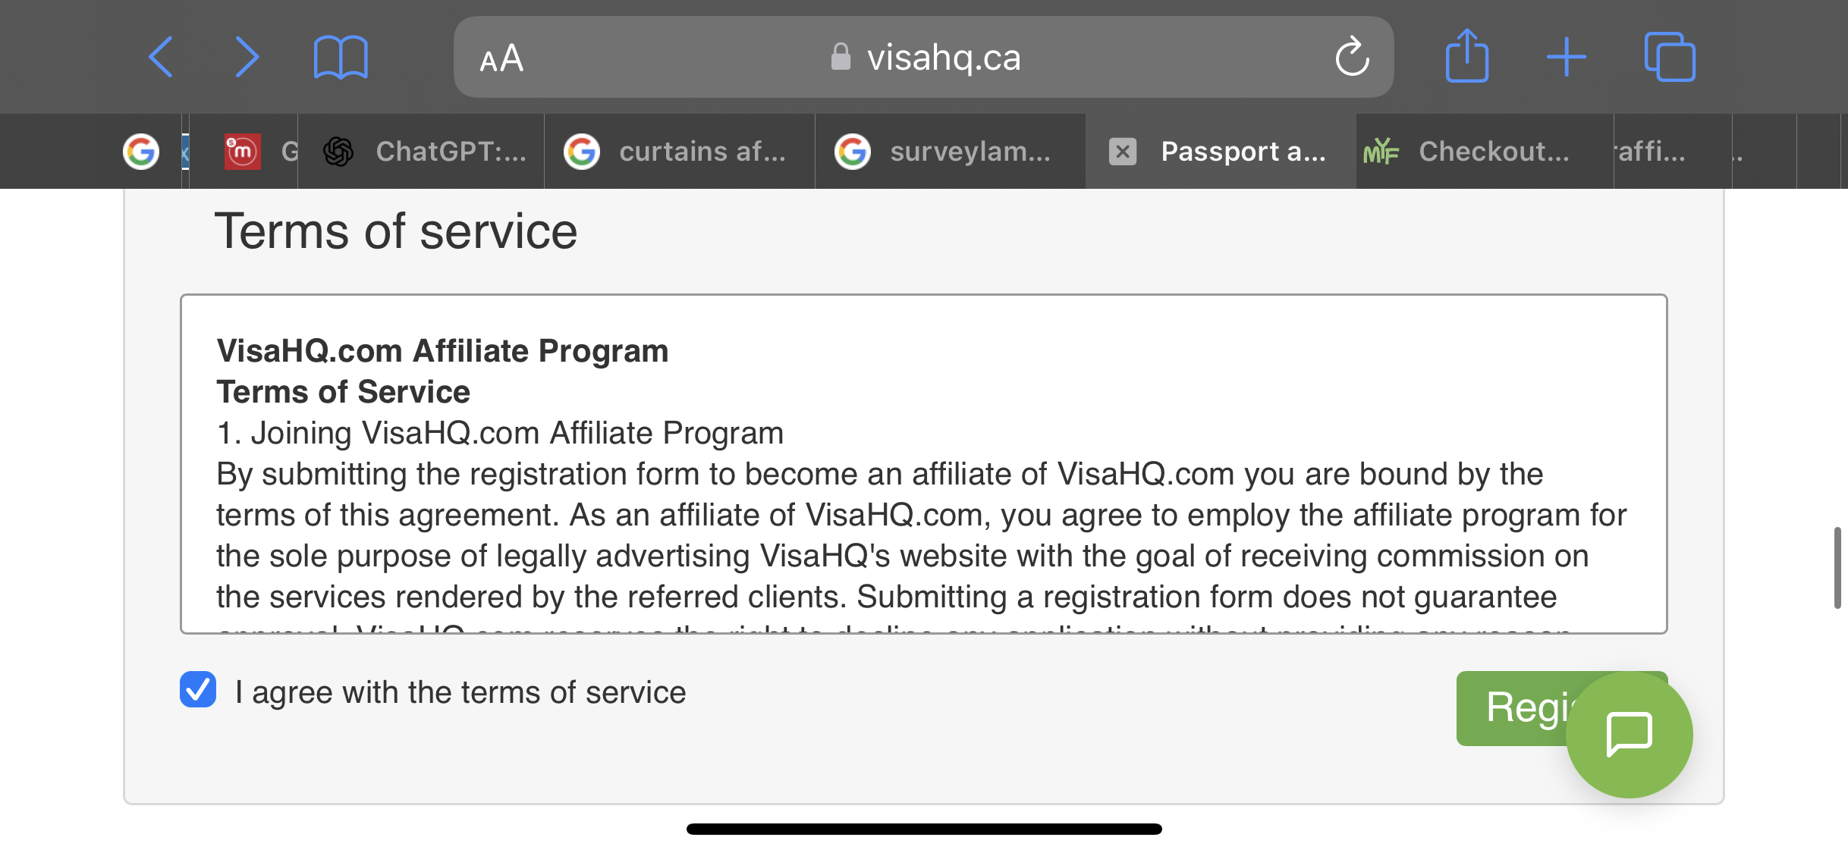Click inside the Terms of Service text box

(x=923, y=463)
